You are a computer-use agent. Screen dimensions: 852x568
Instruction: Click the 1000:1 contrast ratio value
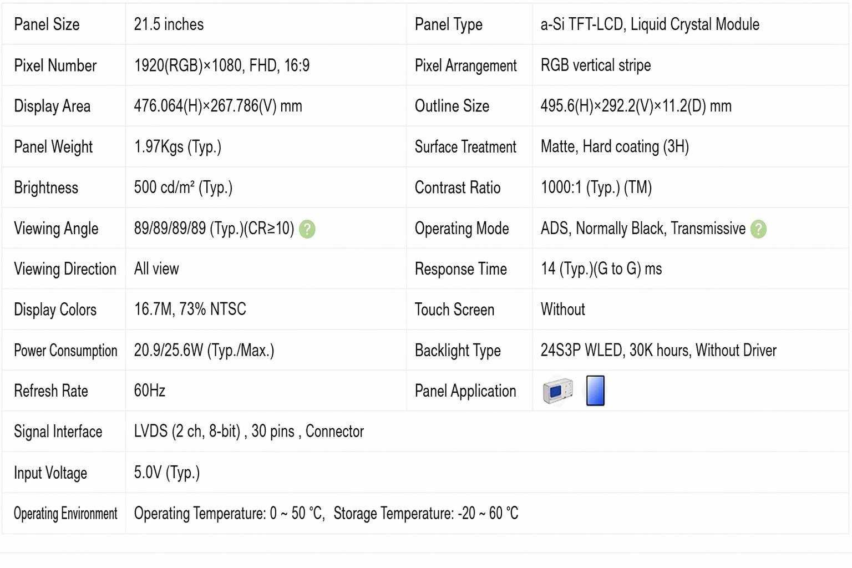pos(596,187)
